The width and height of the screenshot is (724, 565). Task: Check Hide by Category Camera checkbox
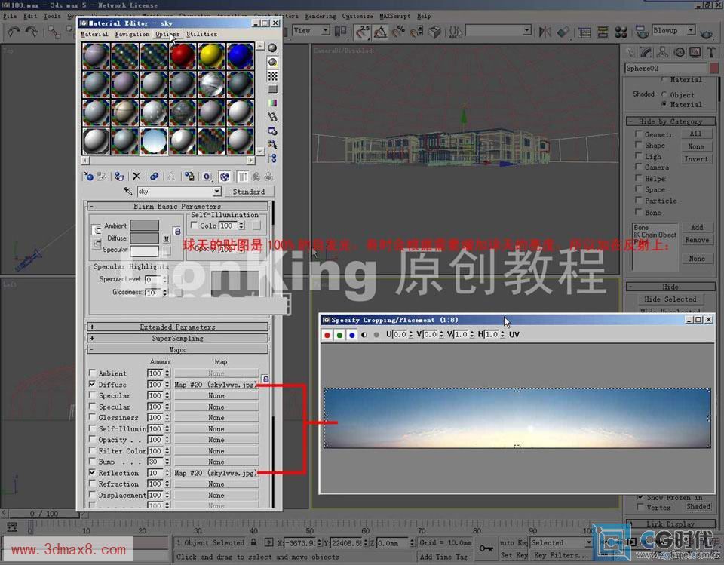tap(638, 167)
